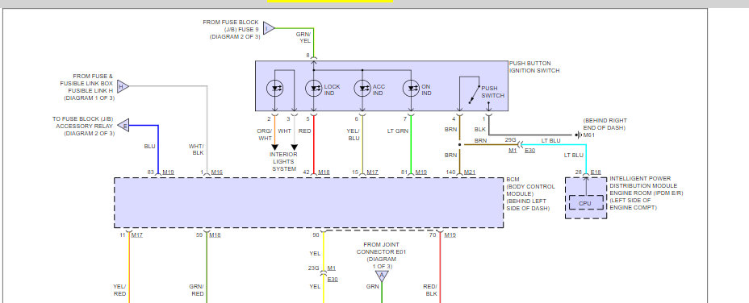Click the GRN/RED wire color label

(196, 290)
